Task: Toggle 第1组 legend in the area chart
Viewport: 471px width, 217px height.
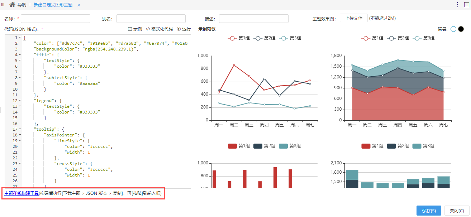Action: [x=372, y=38]
